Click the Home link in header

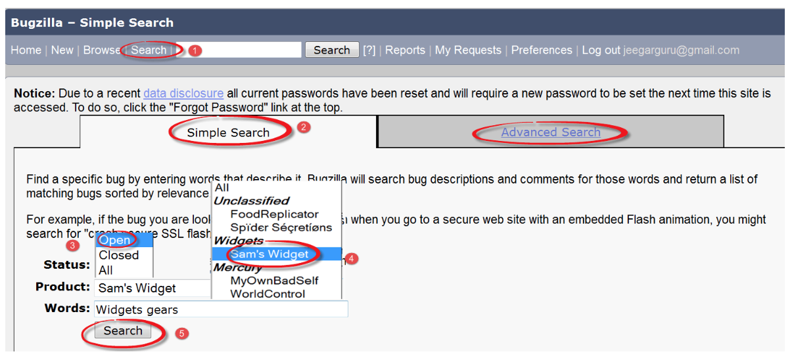[26, 50]
